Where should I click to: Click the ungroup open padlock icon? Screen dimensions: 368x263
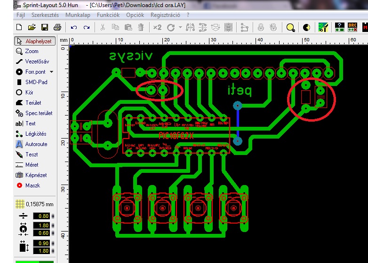(273, 27)
